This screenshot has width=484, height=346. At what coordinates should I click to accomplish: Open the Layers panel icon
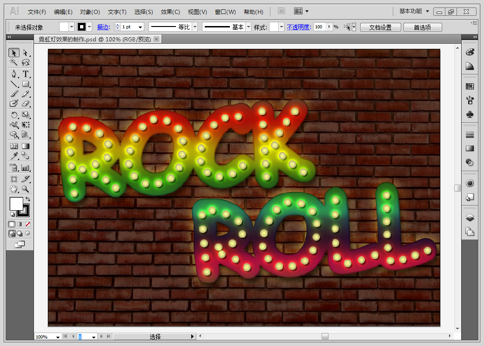pos(470,218)
